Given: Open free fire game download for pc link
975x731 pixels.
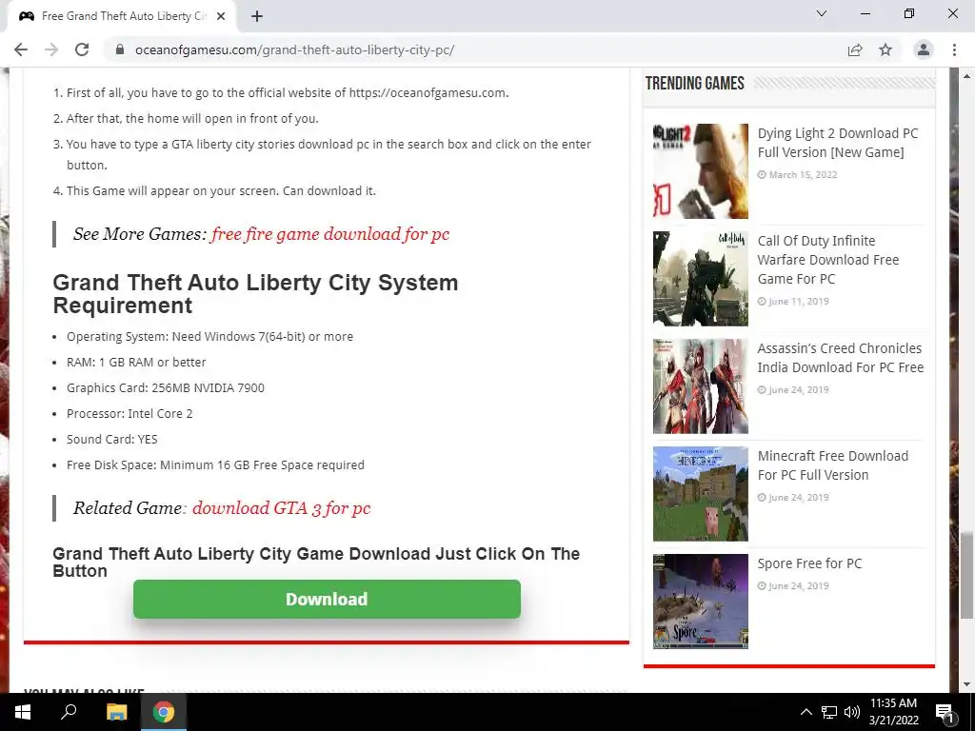Looking at the screenshot, I should tap(330, 234).
